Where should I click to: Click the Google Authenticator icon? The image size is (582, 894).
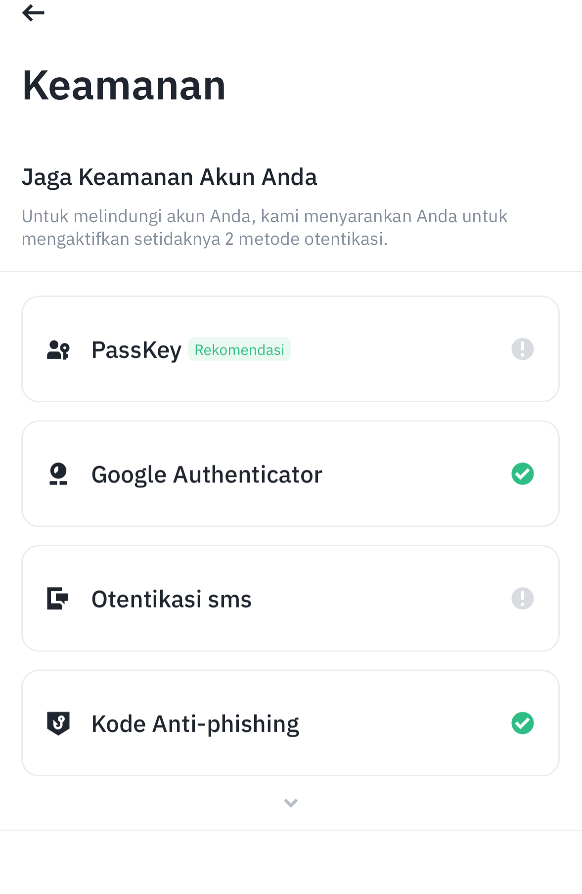point(58,474)
